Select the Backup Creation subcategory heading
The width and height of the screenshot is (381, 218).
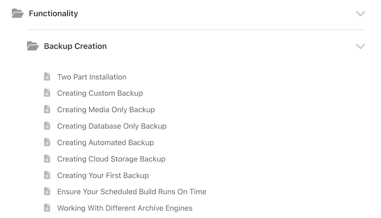point(75,46)
